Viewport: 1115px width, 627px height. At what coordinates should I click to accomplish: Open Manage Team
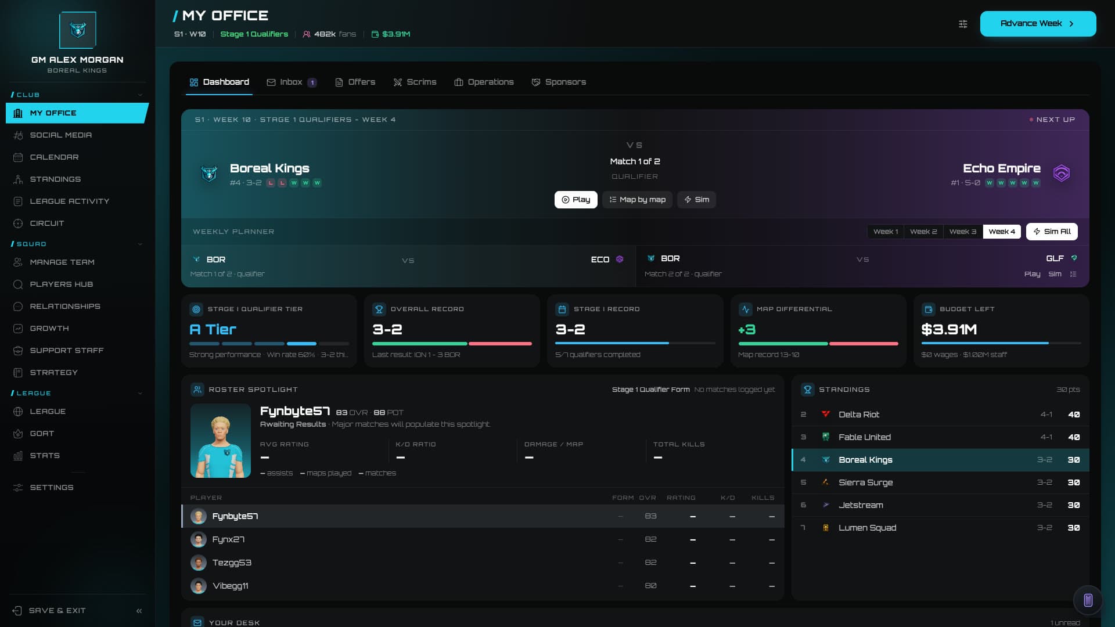pos(77,262)
